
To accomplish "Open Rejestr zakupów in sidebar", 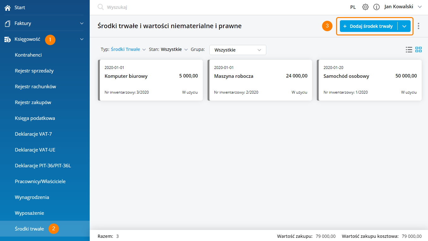I will (33, 102).
